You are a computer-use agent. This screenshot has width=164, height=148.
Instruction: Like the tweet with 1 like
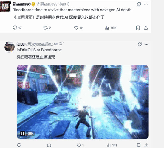coord(80,145)
